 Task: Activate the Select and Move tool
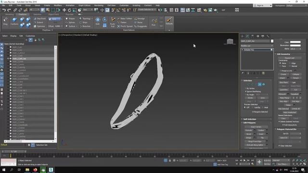tap(64, 10)
